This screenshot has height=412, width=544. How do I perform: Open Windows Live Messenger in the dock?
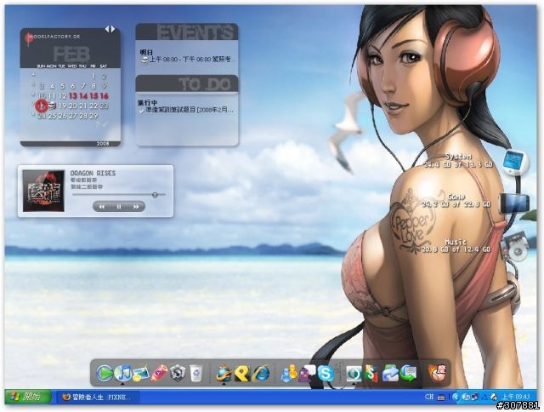coord(289,374)
